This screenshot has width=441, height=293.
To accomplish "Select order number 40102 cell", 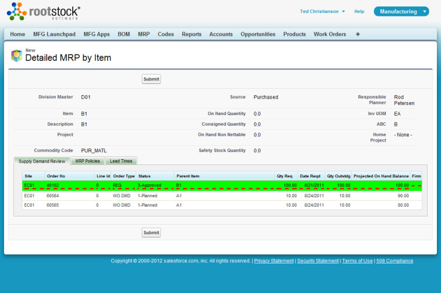I will point(53,186).
